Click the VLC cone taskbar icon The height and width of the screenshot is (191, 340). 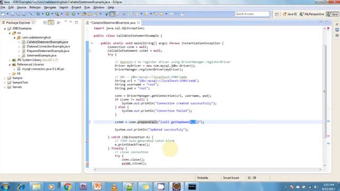114,186
